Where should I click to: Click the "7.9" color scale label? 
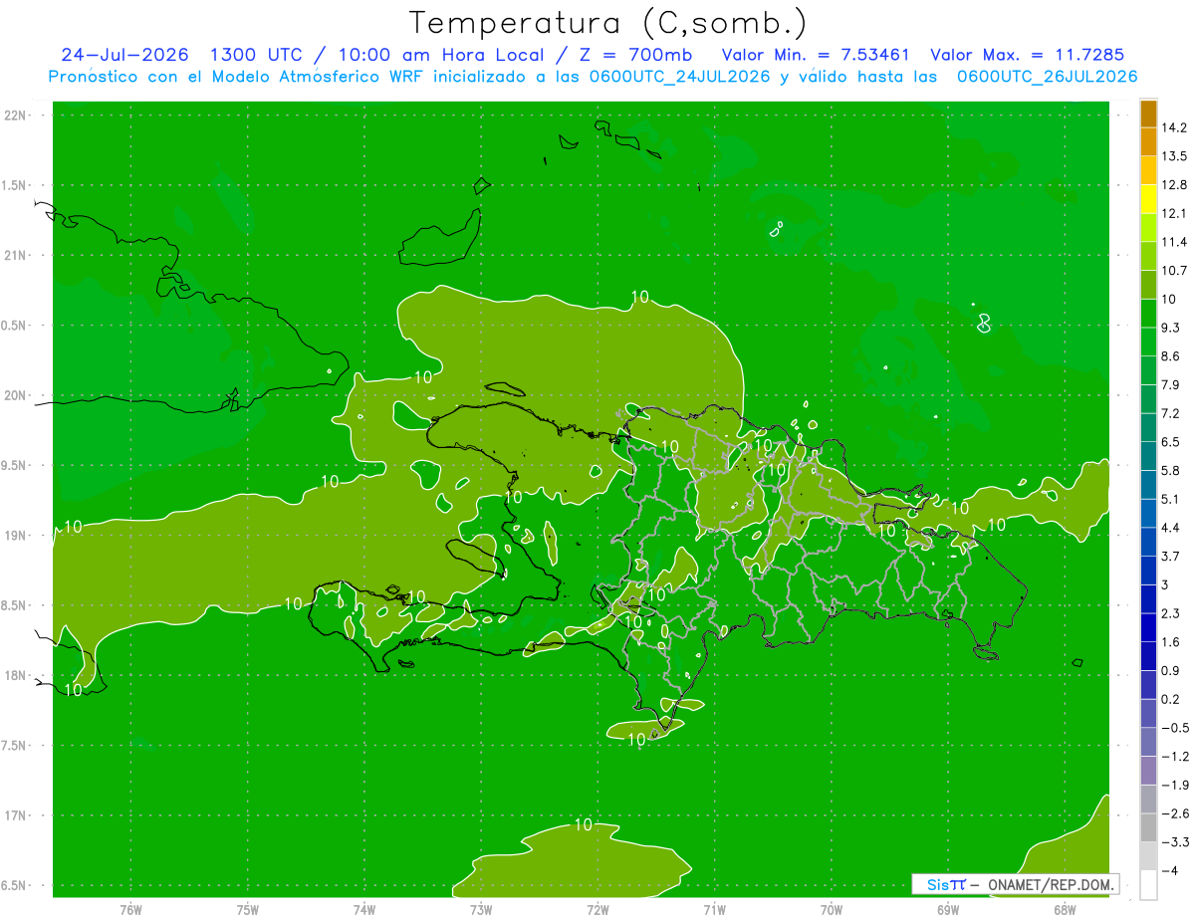[x=1171, y=385]
